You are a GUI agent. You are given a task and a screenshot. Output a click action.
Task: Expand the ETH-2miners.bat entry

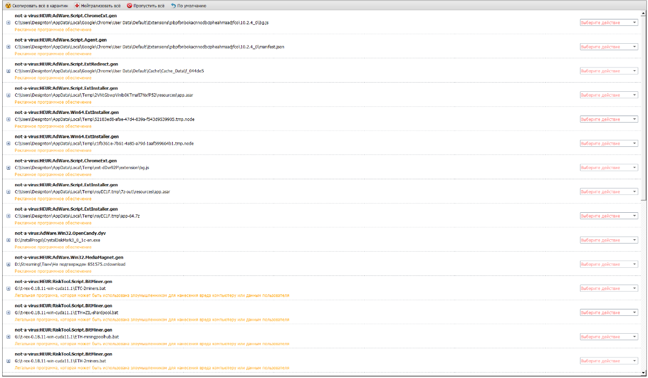[8, 361]
